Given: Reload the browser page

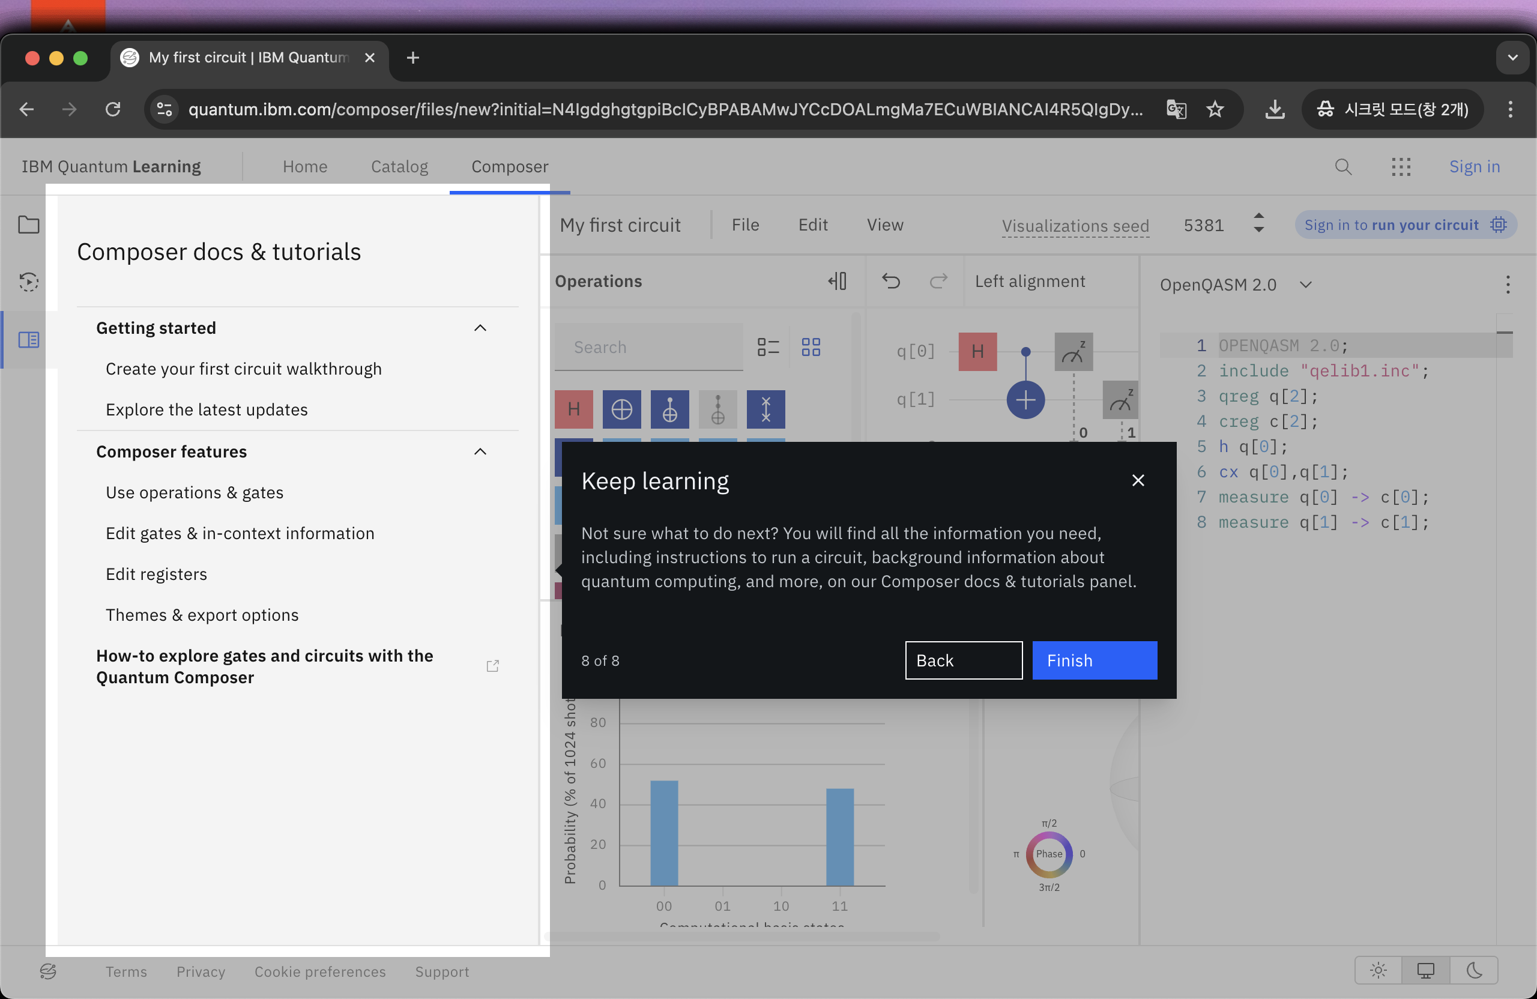Looking at the screenshot, I should pyautogui.click(x=113, y=109).
